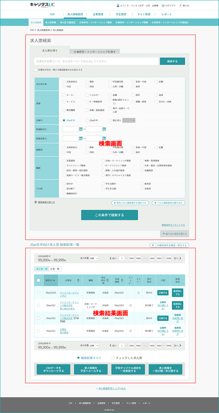Select row checkbox for ディスコホールディングス
Image resolution: width=219 pixels, height=413 pixels.
(38, 293)
